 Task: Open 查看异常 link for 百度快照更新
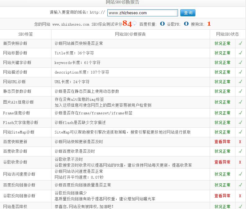pyautogui.click(x=222, y=142)
